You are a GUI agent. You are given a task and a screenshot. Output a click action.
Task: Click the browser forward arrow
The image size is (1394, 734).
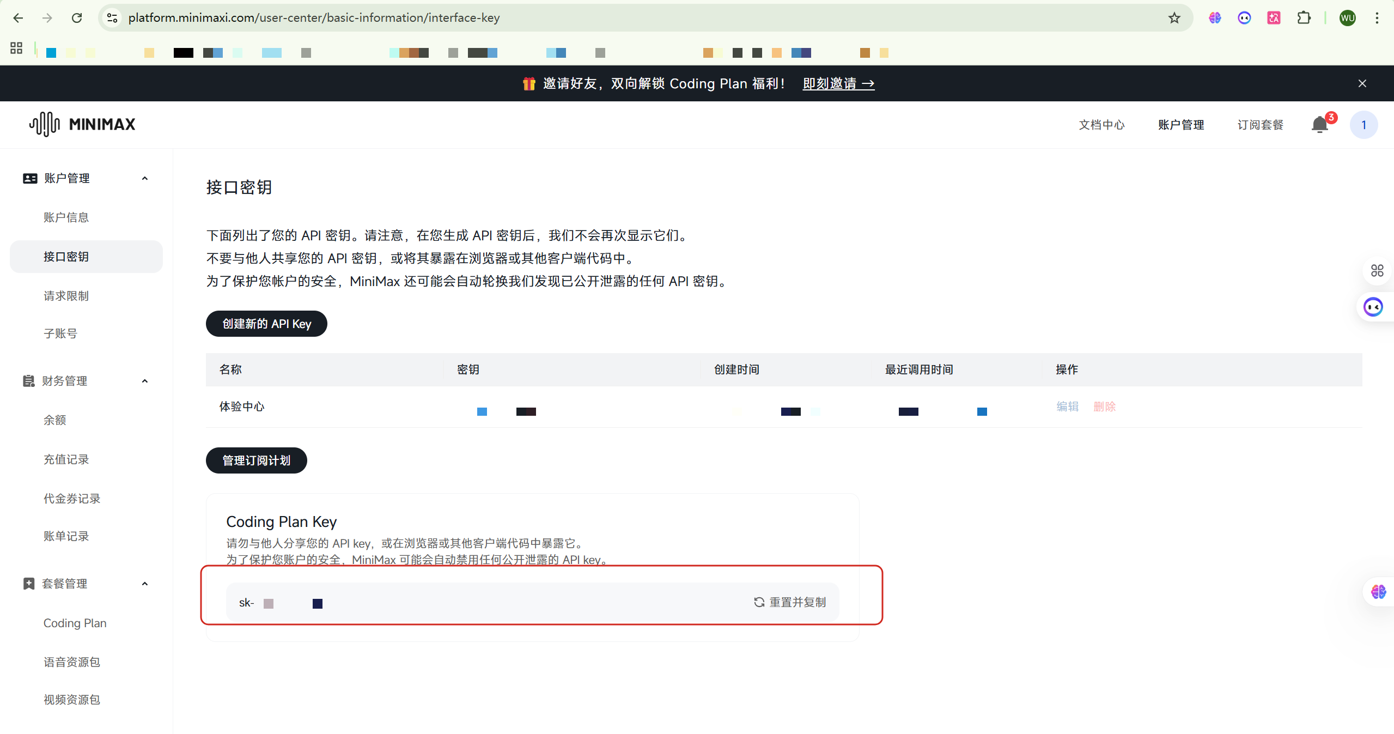pyautogui.click(x=47, y=18)
